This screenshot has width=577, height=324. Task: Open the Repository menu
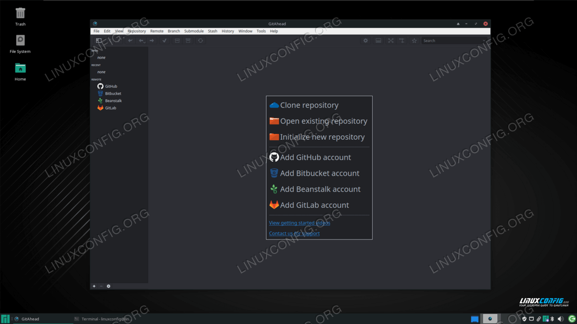point(137,31)
